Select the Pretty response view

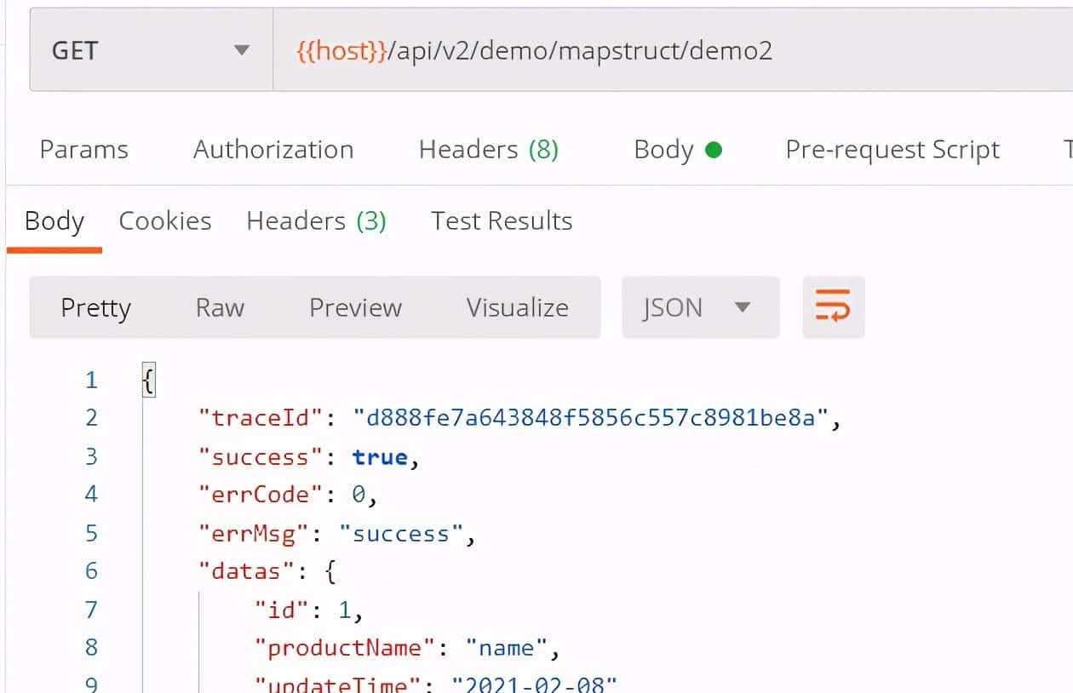pos(95,308)
